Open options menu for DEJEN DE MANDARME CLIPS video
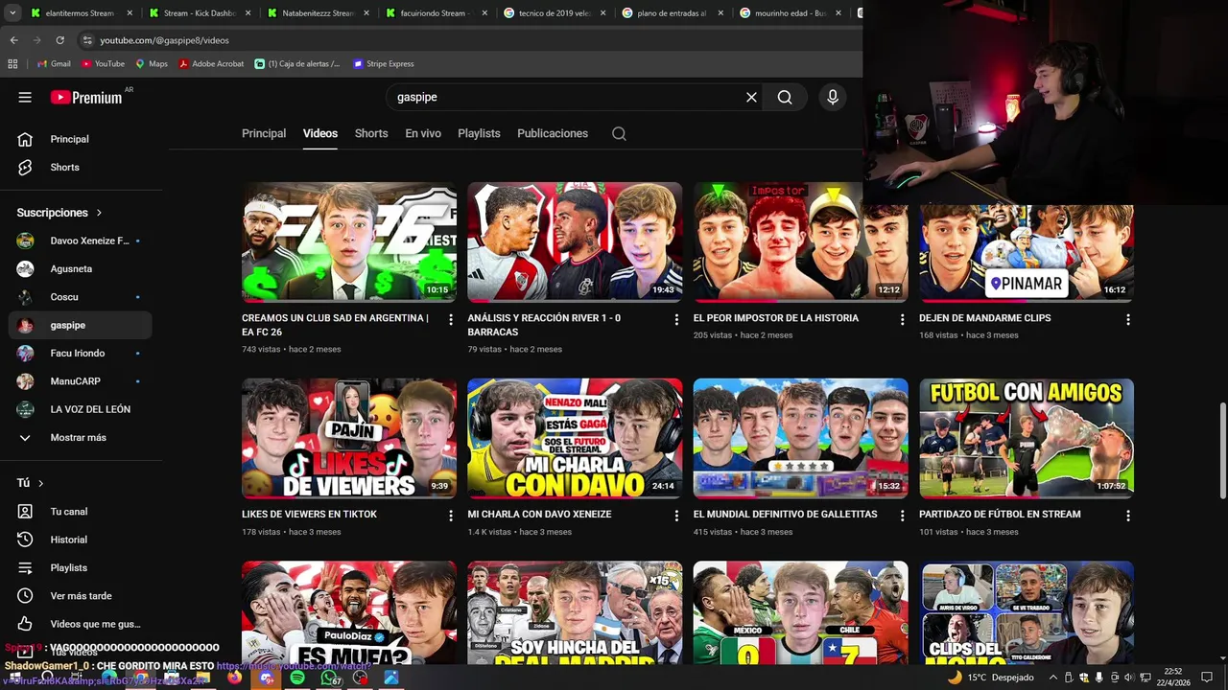1228x690 pixels. coord(1128,319)
